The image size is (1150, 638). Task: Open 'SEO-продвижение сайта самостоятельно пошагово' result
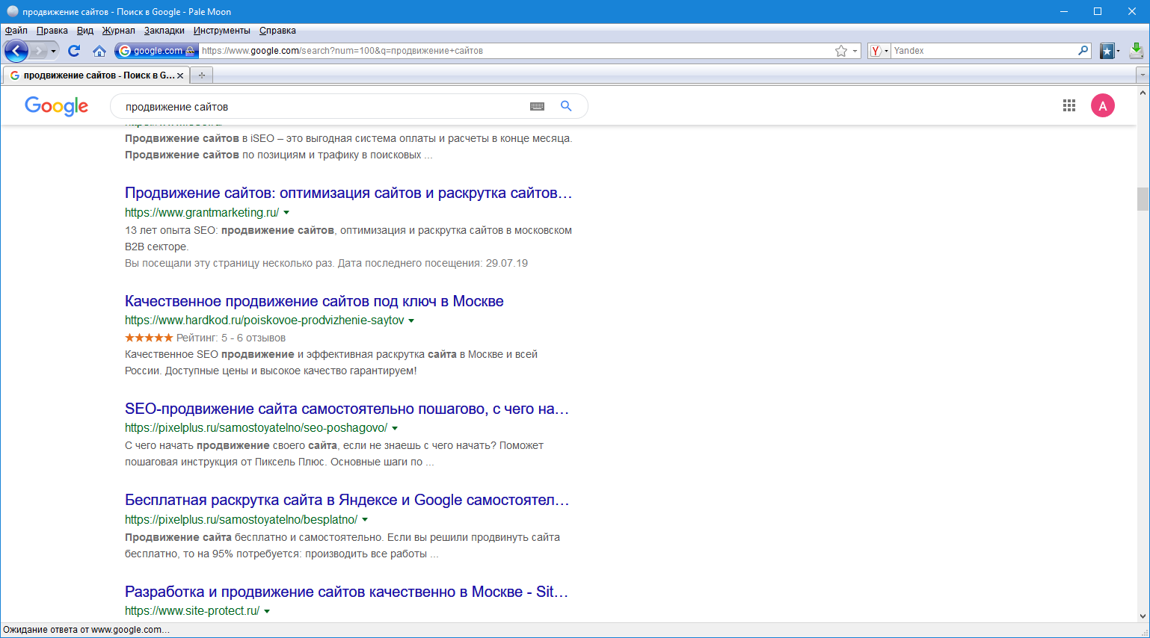click(x=347, y=409)
